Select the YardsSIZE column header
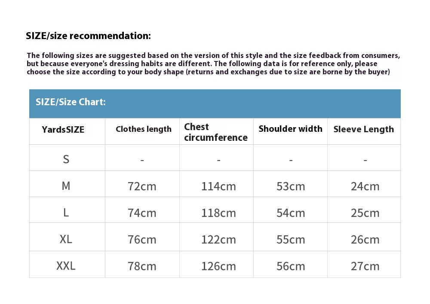The width and height of the screenshot is (430, 304). tap(63, 130)
